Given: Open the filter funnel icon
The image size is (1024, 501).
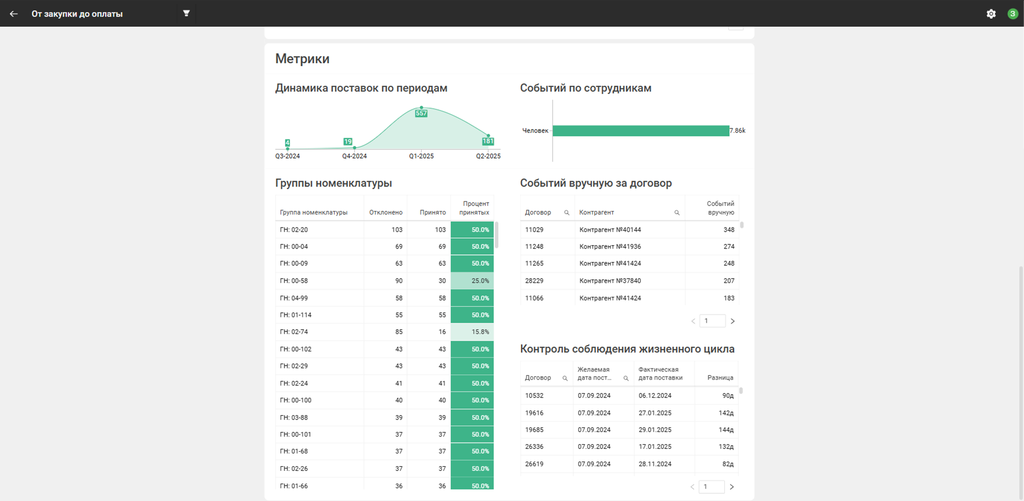Looking at the screenshot, I should (186, 13).
